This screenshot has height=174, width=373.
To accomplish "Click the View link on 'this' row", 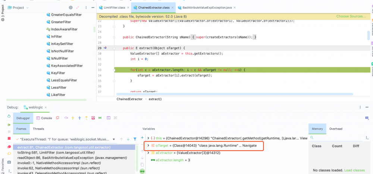I will coord(304,138).
